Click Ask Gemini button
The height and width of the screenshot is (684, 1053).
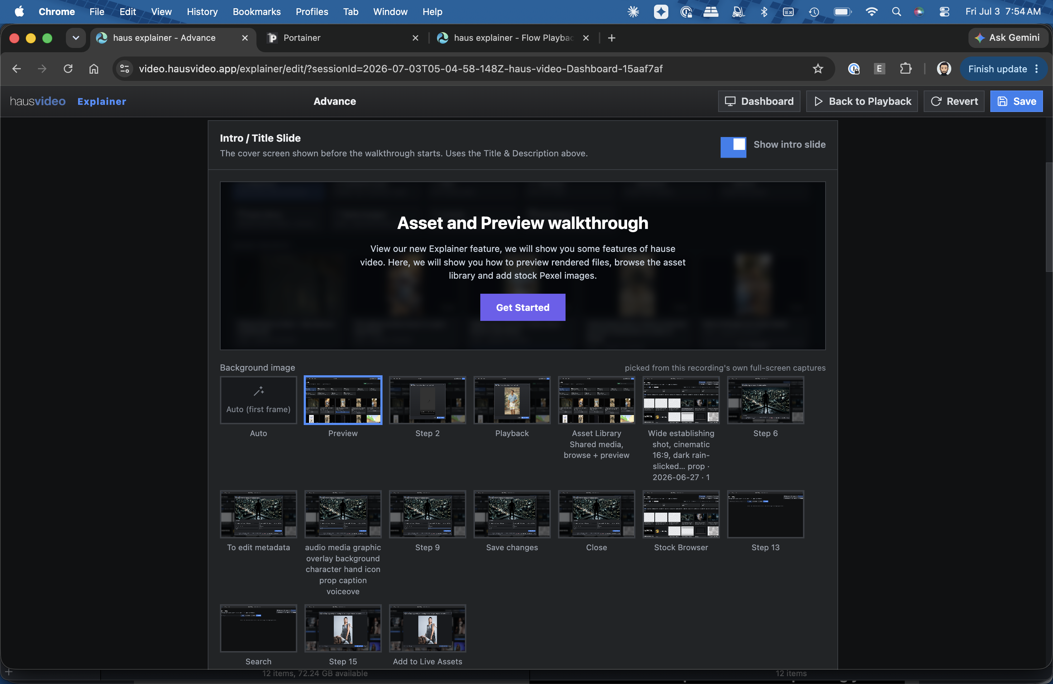(x=1008, y=38)
